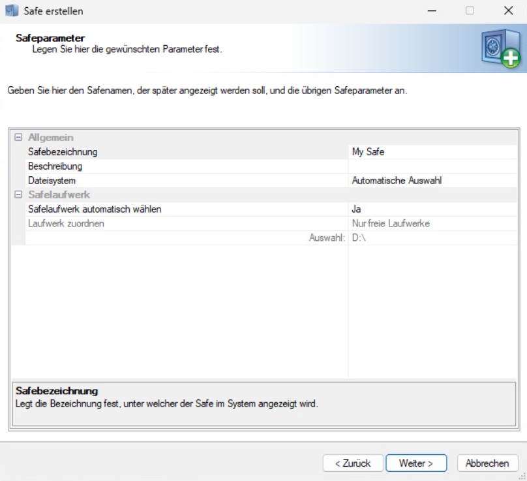Cancel the wizard with Abbrechen
The image size is (527, 481).
pyautogui.click(x=487, y=463)
